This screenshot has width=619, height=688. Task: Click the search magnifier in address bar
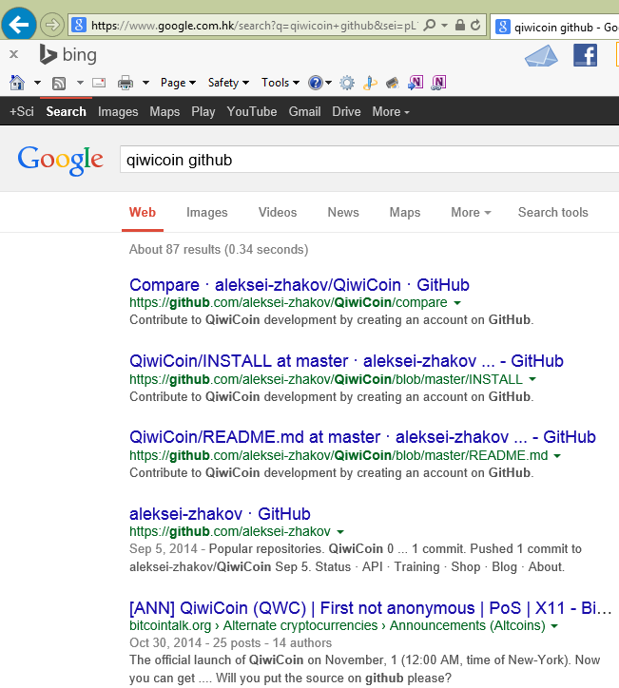click(429, 25)
